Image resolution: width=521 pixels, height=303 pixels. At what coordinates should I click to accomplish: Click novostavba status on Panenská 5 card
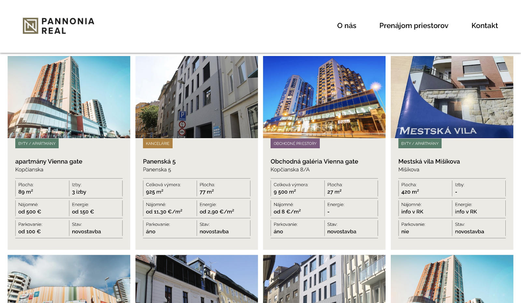[x=214, y=232]
